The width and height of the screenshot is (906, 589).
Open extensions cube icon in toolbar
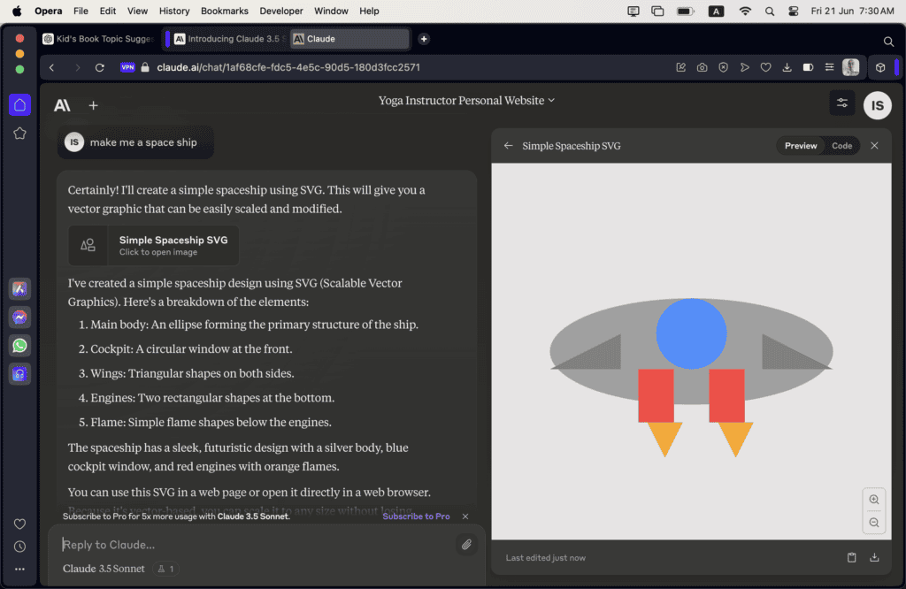click(x=880, y=67)
